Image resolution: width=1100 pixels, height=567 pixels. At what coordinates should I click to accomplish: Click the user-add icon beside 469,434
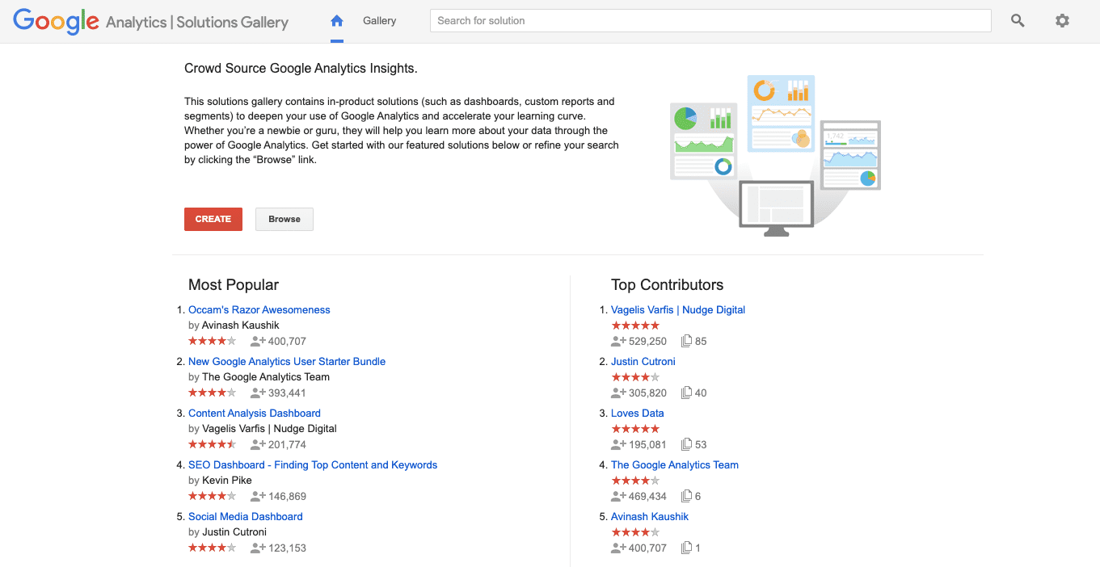pos(618,496)
